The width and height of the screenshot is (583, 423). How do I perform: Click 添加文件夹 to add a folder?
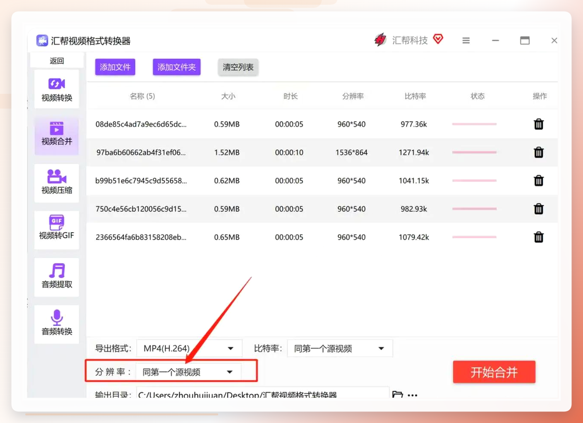[x=177, y=67]
